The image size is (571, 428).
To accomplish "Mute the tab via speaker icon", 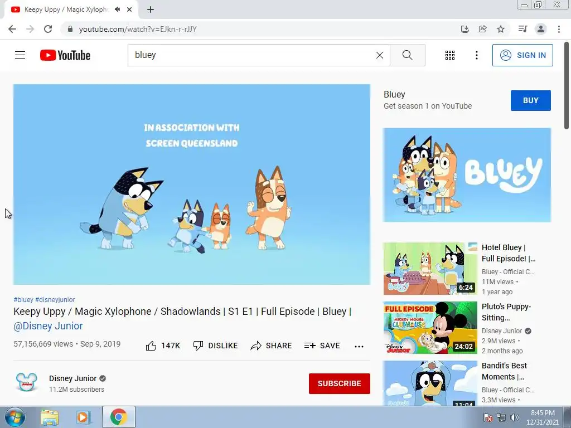I will [x=117, y=9].
